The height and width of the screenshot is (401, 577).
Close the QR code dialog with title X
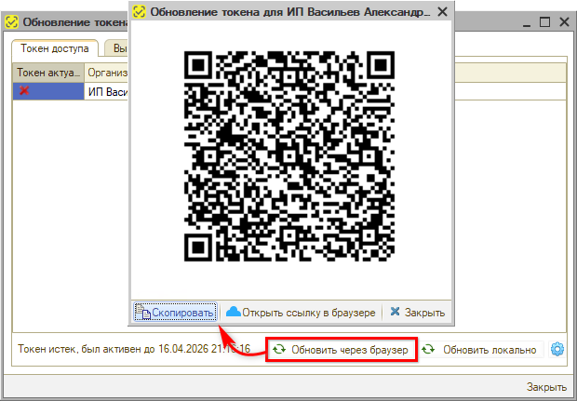441,12
